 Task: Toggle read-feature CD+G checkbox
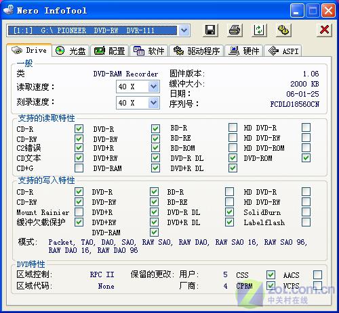tap(79, 168)
